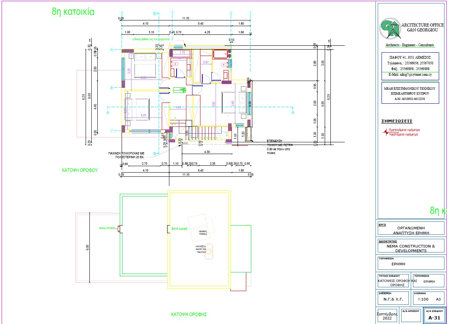The height and width of the screenshot is (324, 449).
Task: Click 'NEMA CONSTRUCTION & DEVELOPMENTS' owner field
Action: coord(411,248)
